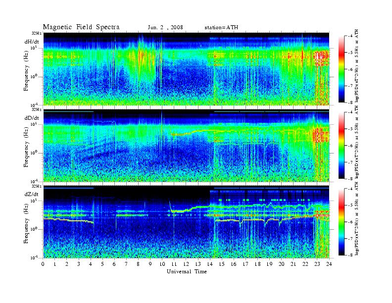Click the 32Hz label of the dD/dt panel
The image size is (392, 303).
37,109
